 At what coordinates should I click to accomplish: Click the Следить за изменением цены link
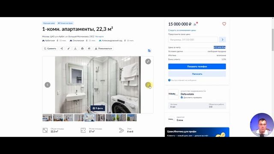(x=182, y=30)
